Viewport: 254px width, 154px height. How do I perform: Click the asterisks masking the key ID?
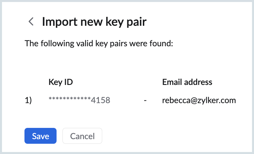69,100
